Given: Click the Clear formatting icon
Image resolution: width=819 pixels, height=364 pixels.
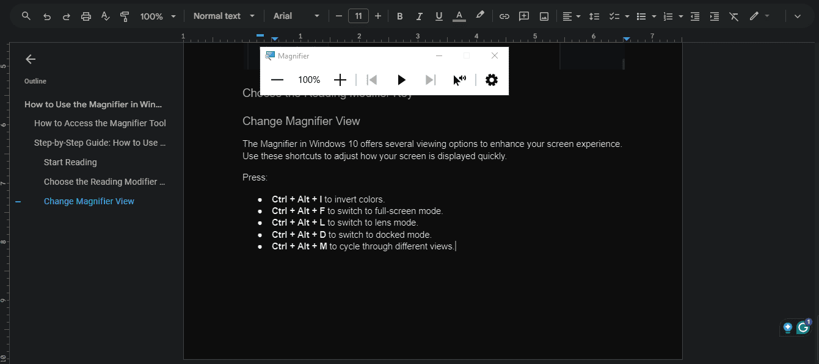Looking at the screenshot, I should tap(733, 16).
